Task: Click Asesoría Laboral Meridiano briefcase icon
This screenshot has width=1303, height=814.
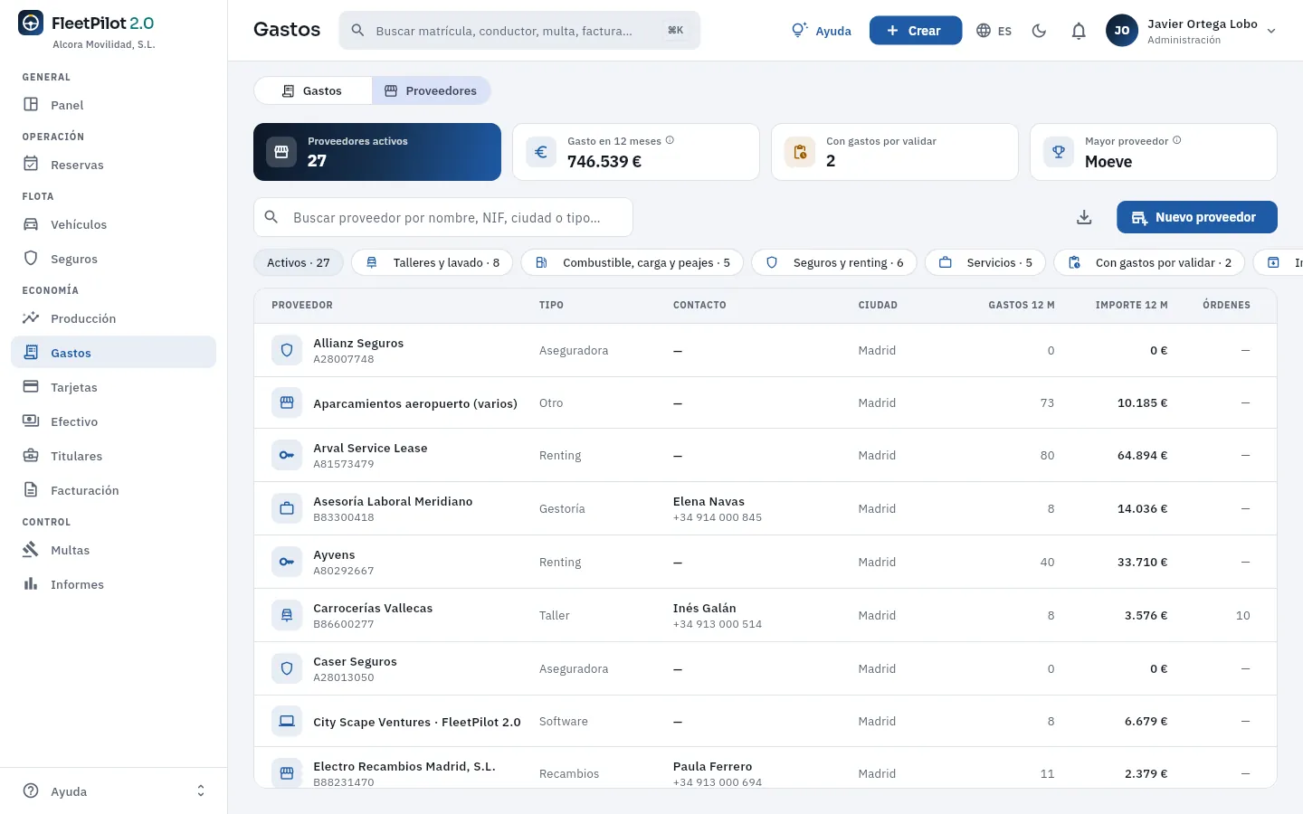Action: point(287,508)
